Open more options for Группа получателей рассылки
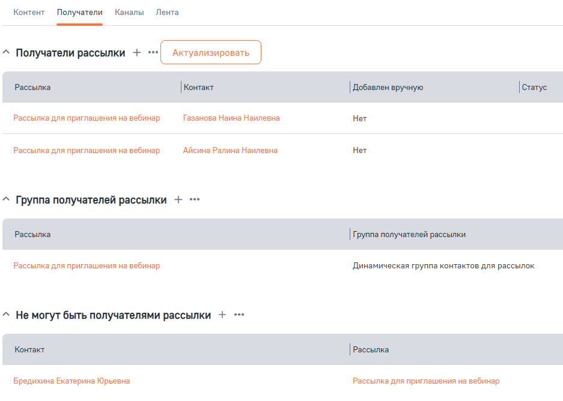 click(x=195, y=199)
